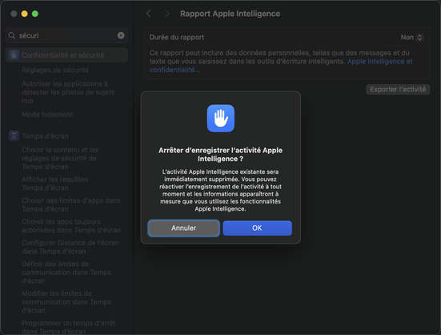Click the dialog heading Arrêter d'enregistrer
This screenshot has height=335, width=441.
point(221,155)
